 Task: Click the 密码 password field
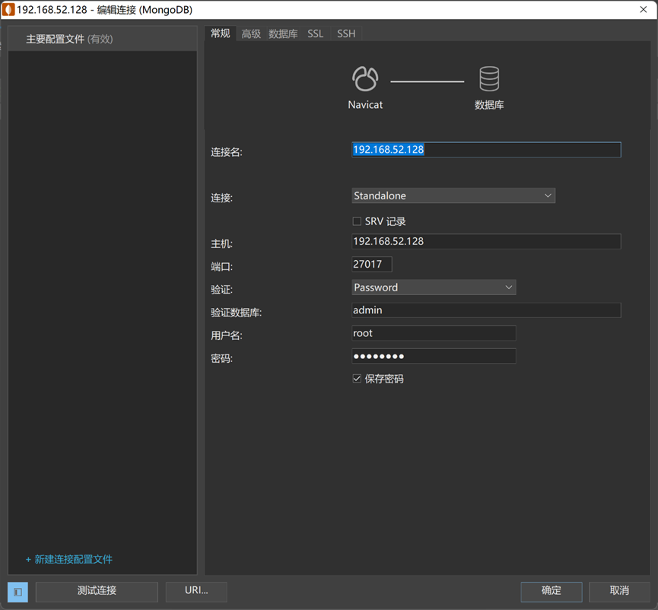[x=434, y=356]
